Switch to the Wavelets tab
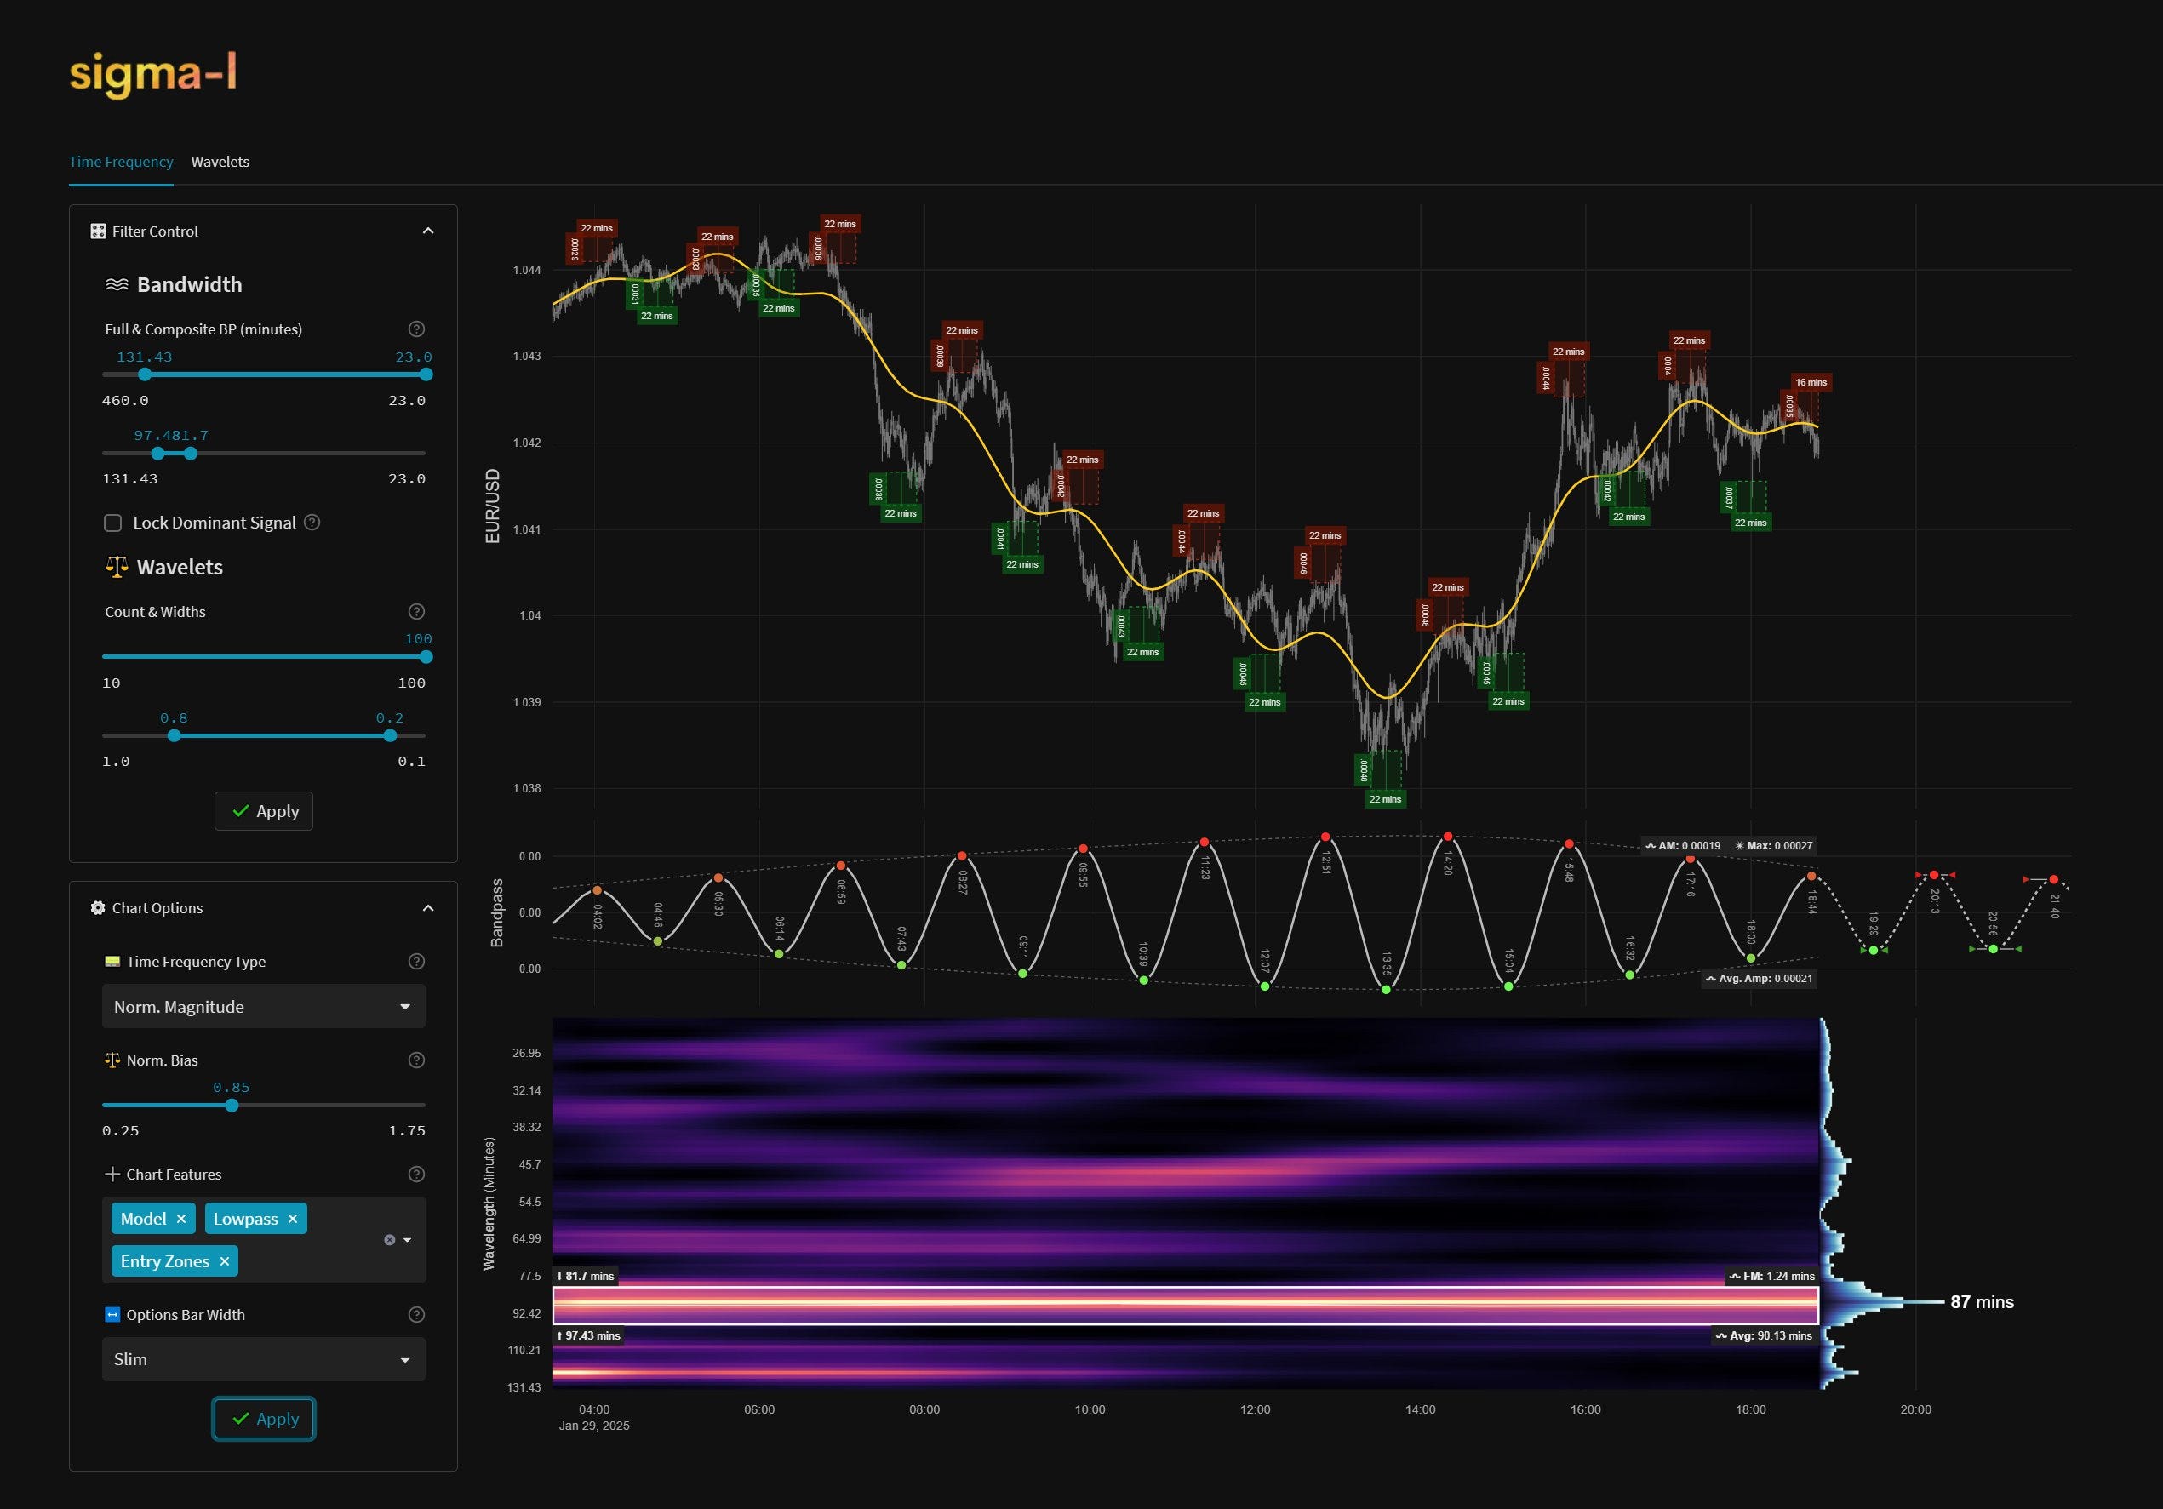 [220, 161]
